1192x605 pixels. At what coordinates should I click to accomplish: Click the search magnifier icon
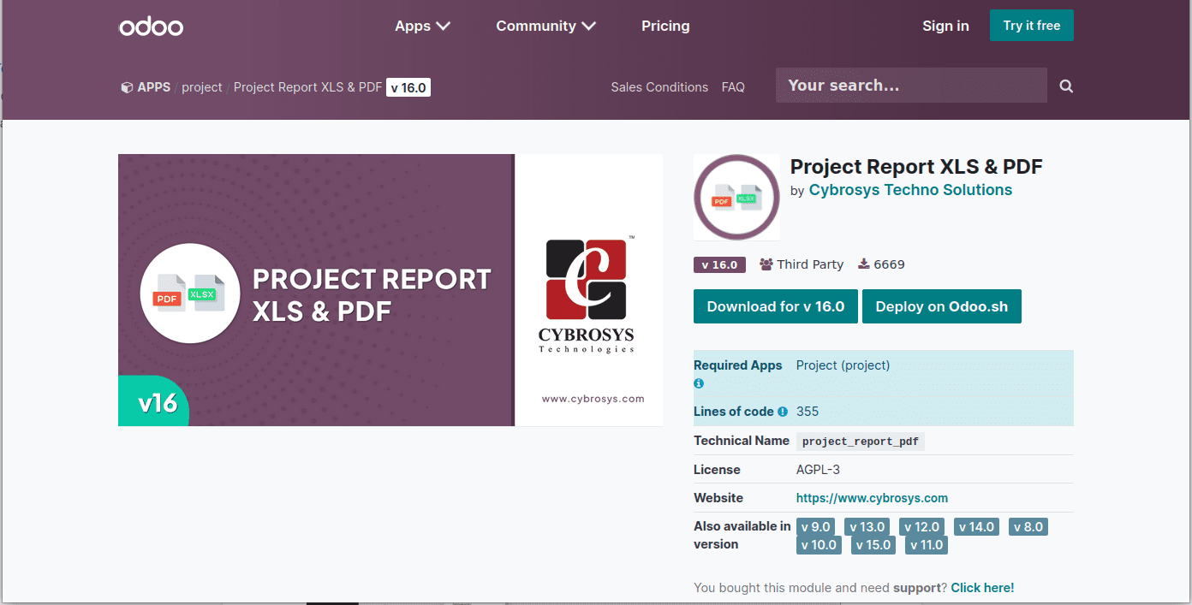[x=1066, y=86]
